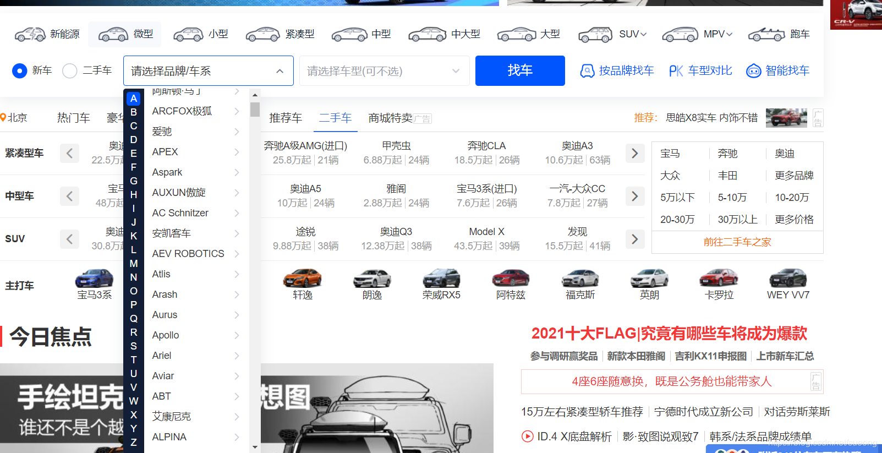This screenshot has width=882, height=453.
Task: Select the 紧凑型 car icon
Action: 262,34
